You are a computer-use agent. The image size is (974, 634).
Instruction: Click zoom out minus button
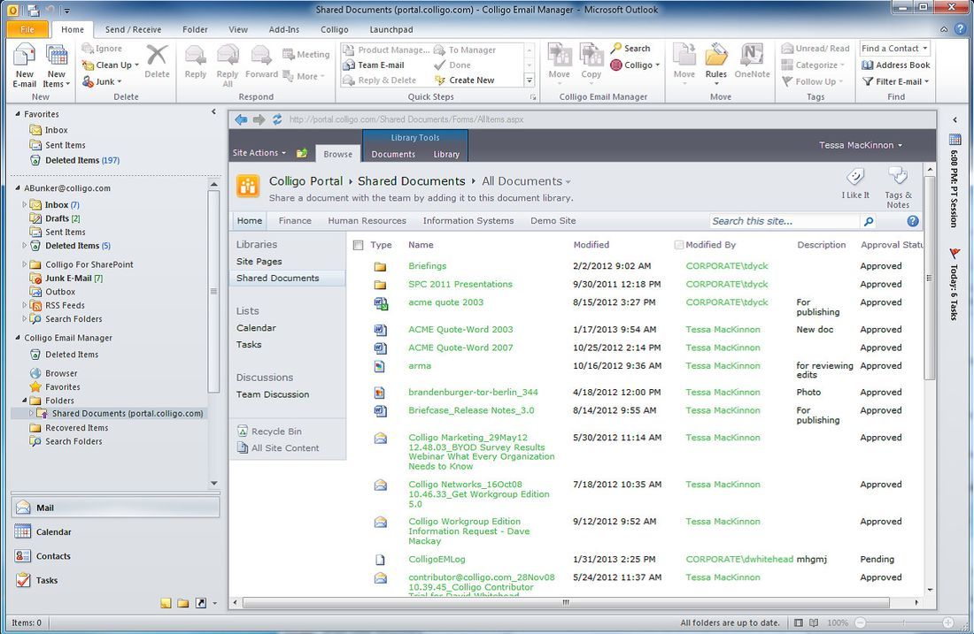pyautogui.click(x=861, y=623)
